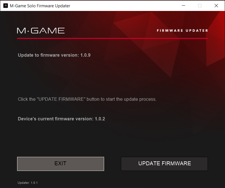Click the M-Game app icon in title bar
The width and height of the screenshot is (225, 188).
6,6
